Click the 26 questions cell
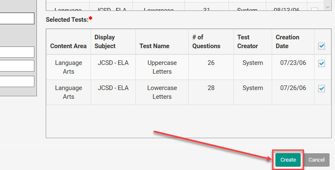This screenshot has height=170, width=335. (x=211, y=67)
